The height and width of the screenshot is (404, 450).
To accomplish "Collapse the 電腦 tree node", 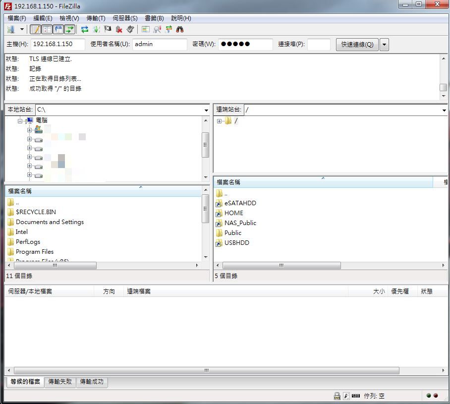I will pos(20,120).
